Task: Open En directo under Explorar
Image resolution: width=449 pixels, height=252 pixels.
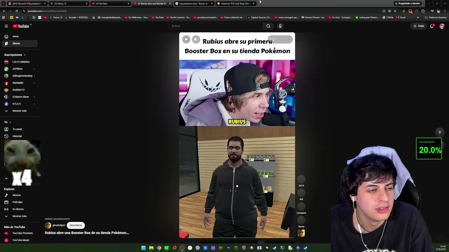Action: (x=19, y=209)
